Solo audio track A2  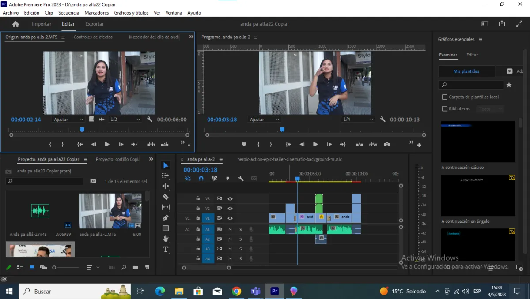coord(241,239)
